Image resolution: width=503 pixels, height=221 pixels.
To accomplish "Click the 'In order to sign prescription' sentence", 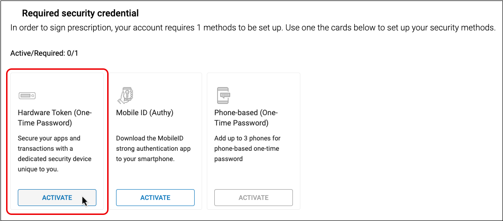I will pos(147,28).
